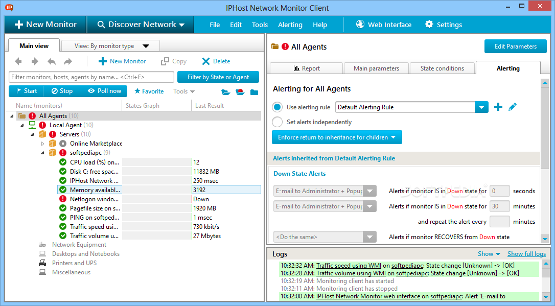The width and height of the screenshot is (555, 306).
Task: Switch to the Report tab
Action: pyautogui.click(x=307, y=68)
